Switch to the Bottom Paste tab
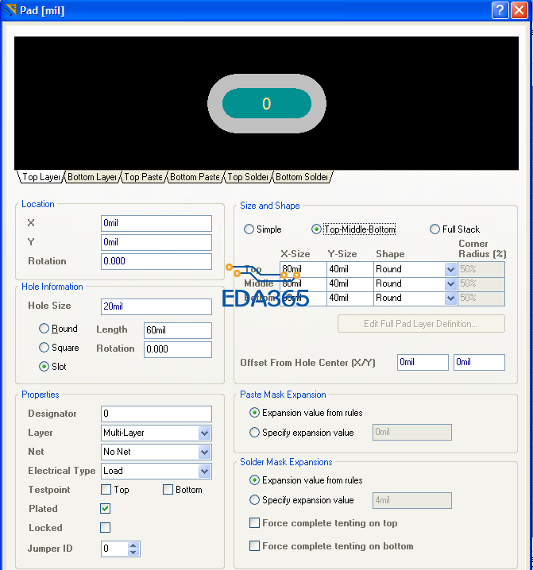Screen dimensions: 533x570 195,177
